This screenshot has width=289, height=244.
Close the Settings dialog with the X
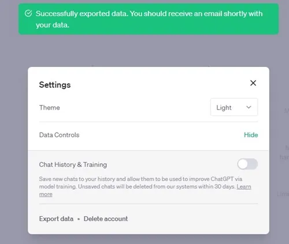[x=253, y=83]
